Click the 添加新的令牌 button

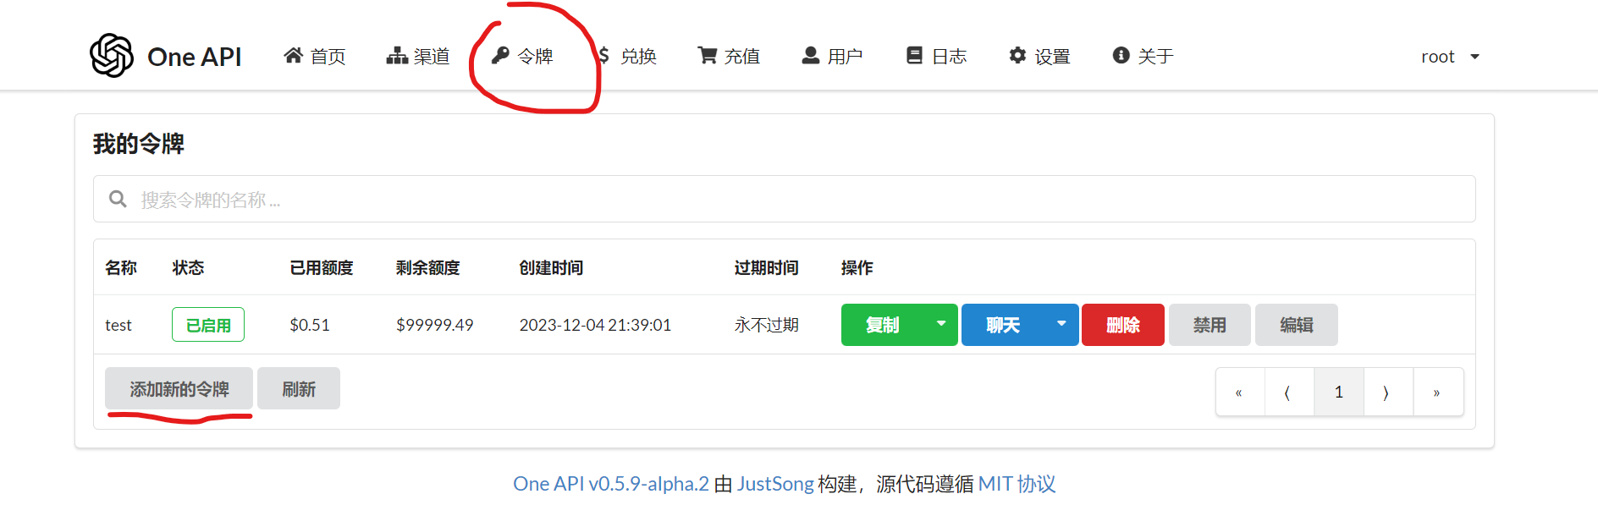[x=179, y=389]
